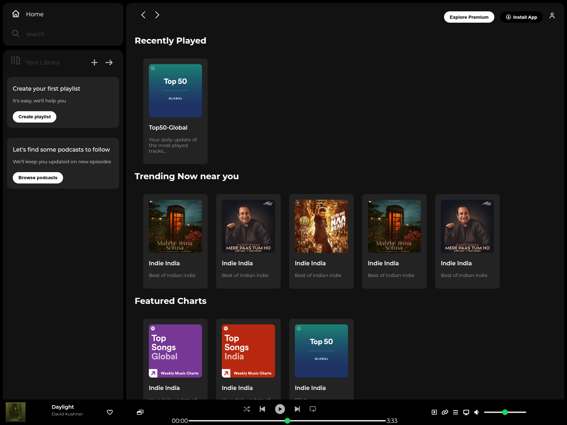Go back with the left chevron
This screenshot has height=425, width=567.
143,15
